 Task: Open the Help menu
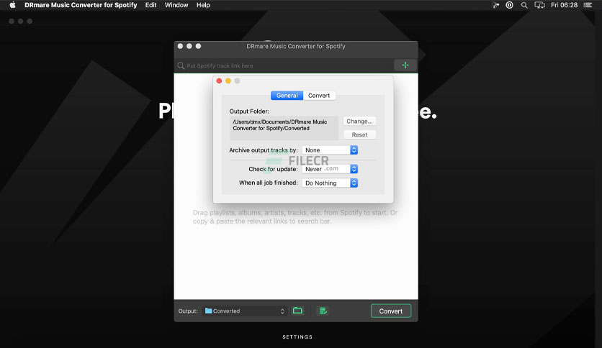(203, 5)
